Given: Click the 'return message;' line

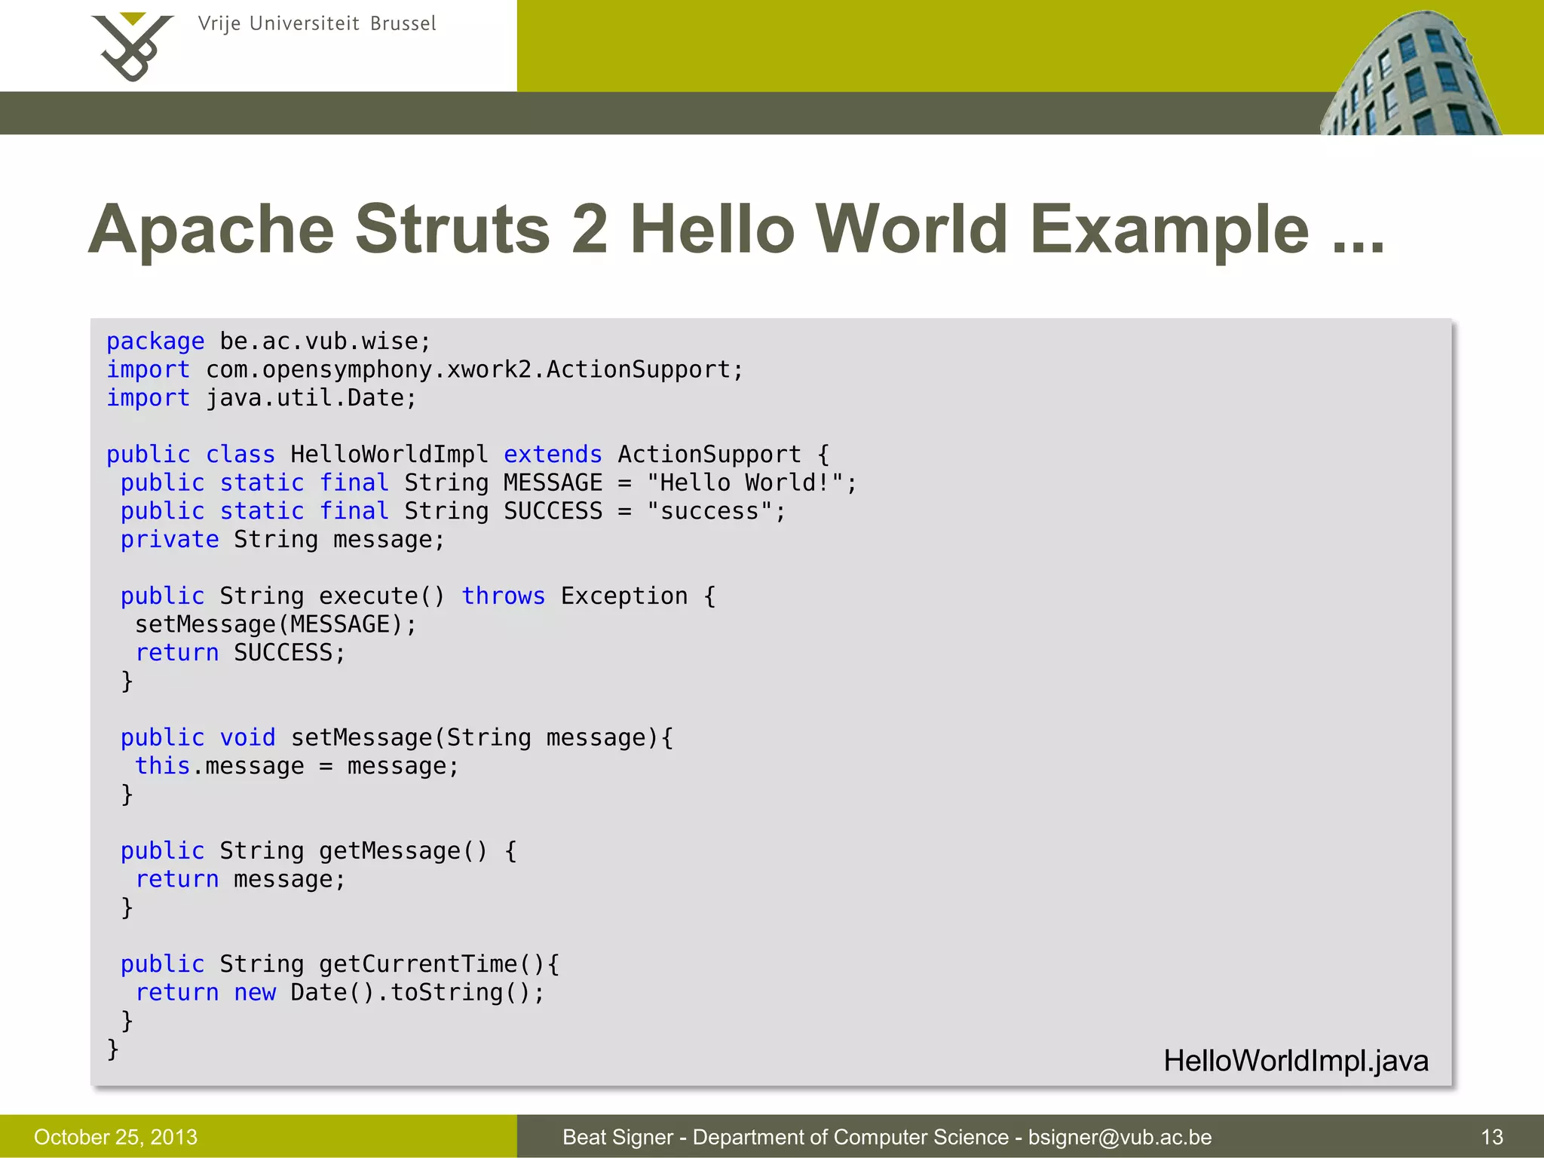Looking at the screenshot, I should click(x=240, y=879).
